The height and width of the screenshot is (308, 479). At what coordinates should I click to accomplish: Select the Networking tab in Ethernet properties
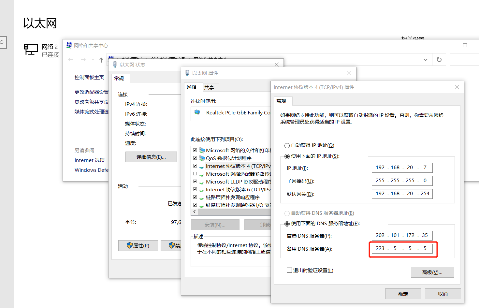pos(192,87)
